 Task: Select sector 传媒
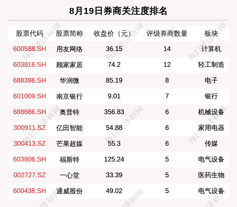click(211, 144)
